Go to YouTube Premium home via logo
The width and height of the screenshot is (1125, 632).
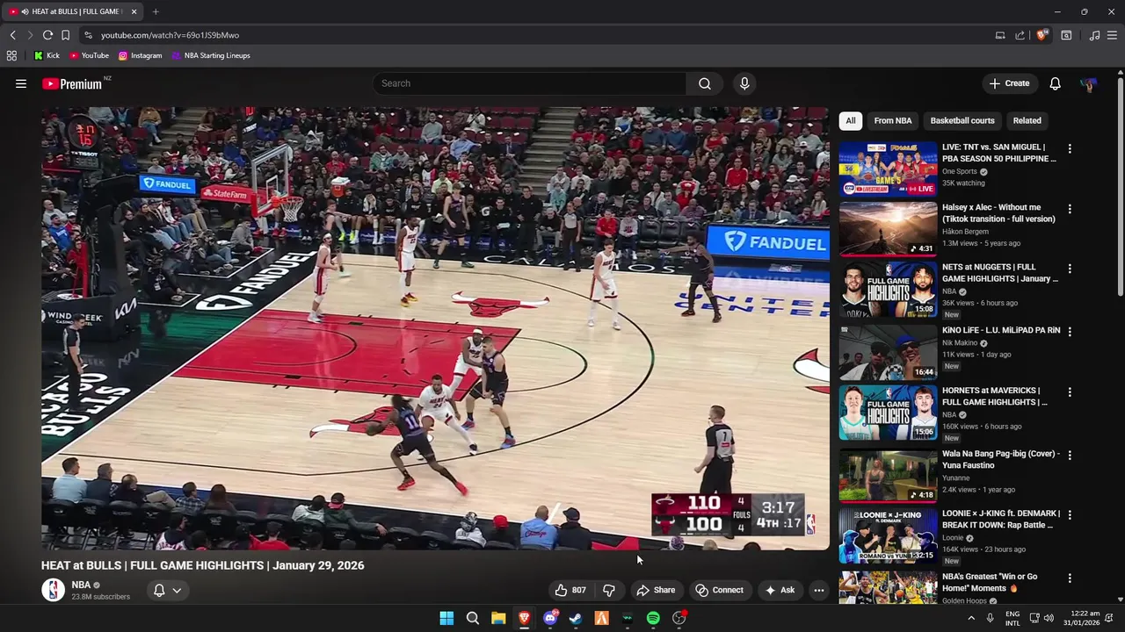click(72, 83)
